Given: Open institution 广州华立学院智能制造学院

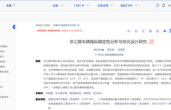Looking at the screenshot, I should tap(109, 55).
